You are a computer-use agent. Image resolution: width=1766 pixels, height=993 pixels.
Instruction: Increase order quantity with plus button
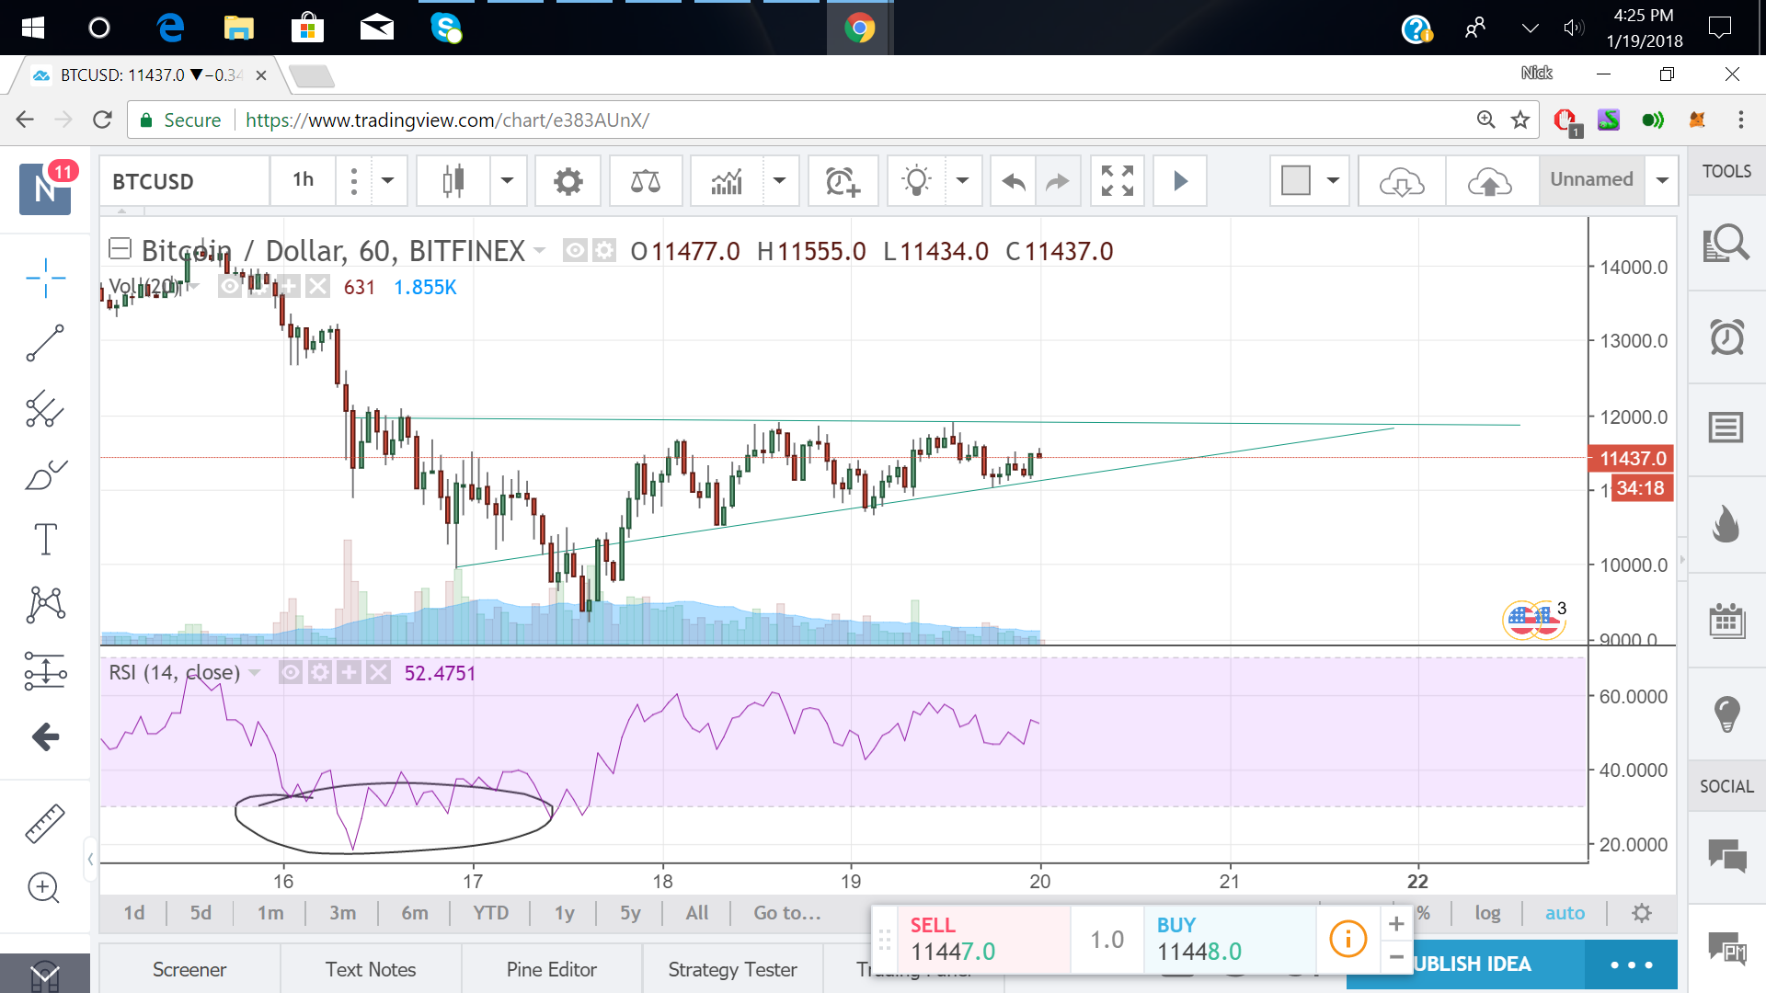[x=1396, y=923]
